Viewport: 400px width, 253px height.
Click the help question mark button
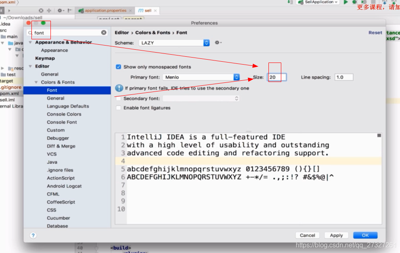pyautogui.click(x=33, y=235)
